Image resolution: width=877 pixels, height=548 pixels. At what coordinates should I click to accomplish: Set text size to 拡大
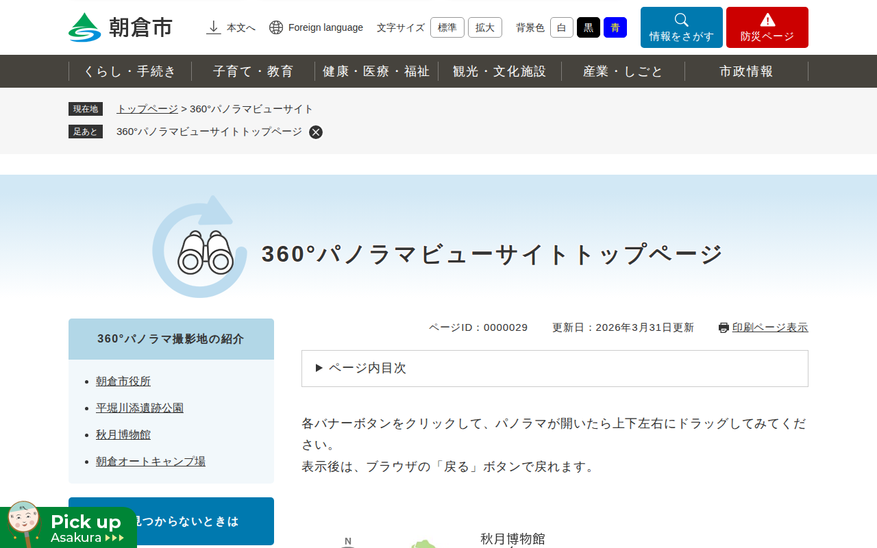pos(485,27)
